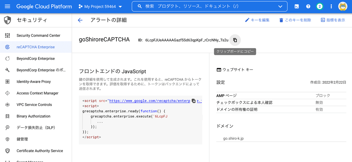Click grecaptcha.enterprise.execute code line
Viewport: 352px width, 162px height.
tap(129, 117)
